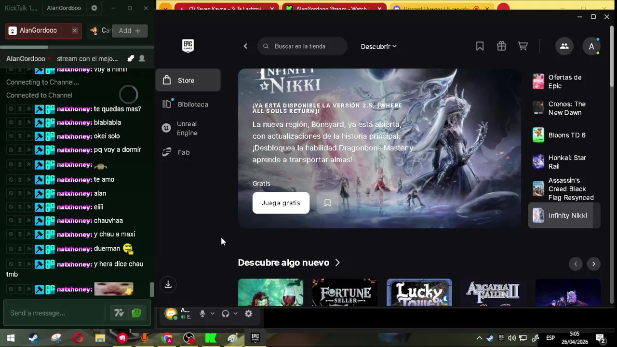The image size is (617, 347).
Task: Open the Windows Start menu
Action: click(x=11, y=338)
